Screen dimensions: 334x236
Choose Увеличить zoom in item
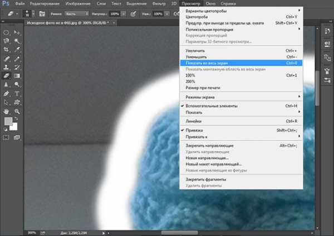241,51
